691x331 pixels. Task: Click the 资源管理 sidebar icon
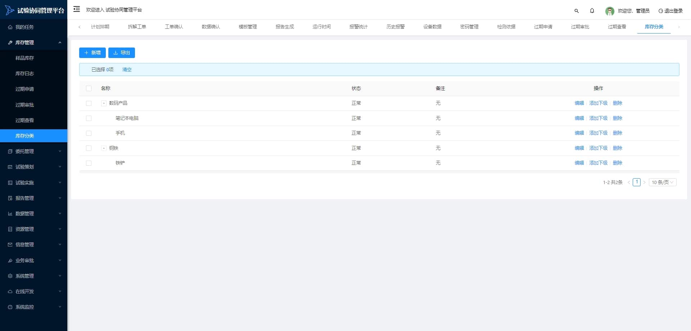point(10,229)
